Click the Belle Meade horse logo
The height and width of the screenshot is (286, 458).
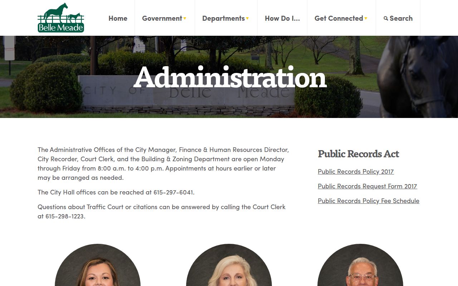[61, 18]
